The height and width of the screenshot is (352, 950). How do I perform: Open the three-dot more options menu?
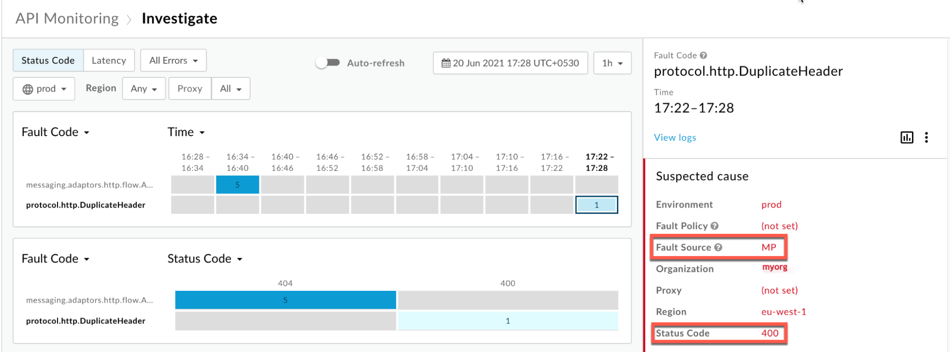point(926,138)
